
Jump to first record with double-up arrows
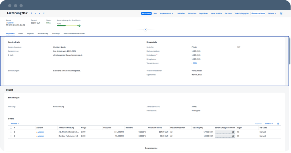pyautogui.click(x=32, y=13)
